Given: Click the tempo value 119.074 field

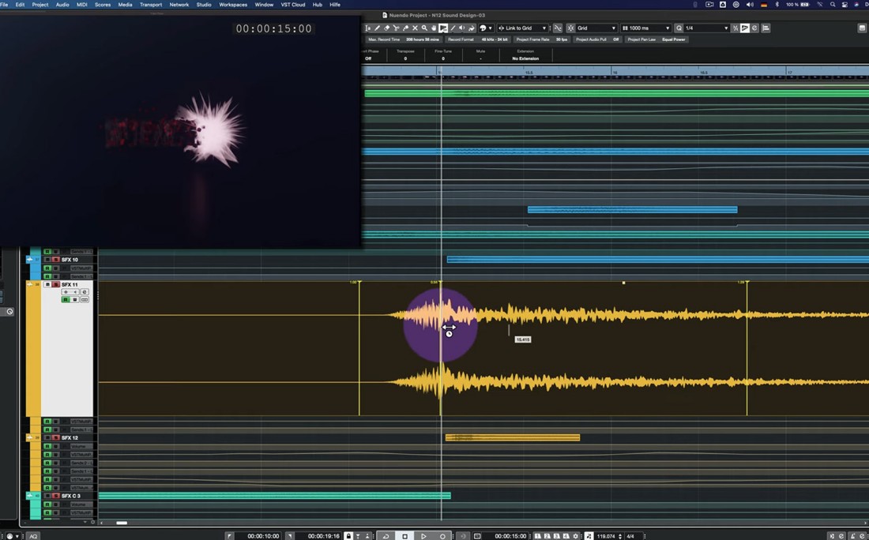Looking at the screenshot, I should point(606,536).
